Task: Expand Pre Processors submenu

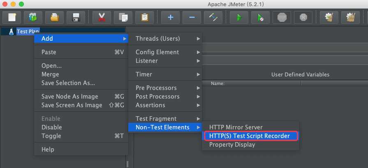Action: [165, 88]
